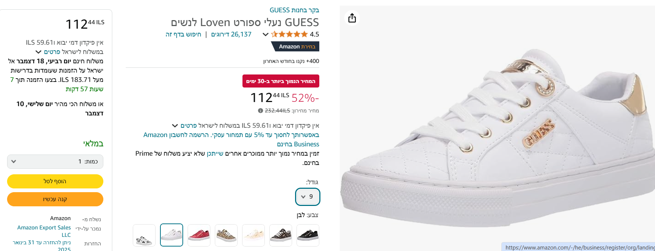
Task: Click the 4.5 star rating stars
Action: pyautogui.click(x=289, y=34)
